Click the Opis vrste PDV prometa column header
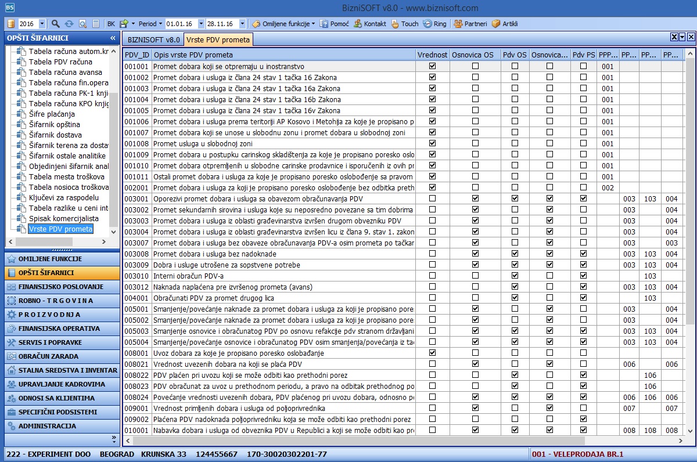This screenshot has height=462, width=697. pyautogui.click(x=283, y=55)
